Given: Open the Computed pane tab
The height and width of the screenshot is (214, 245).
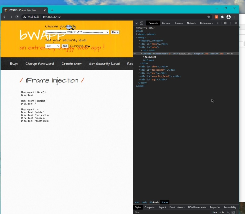Looking at the screenshot, I should tap(150, 207).
